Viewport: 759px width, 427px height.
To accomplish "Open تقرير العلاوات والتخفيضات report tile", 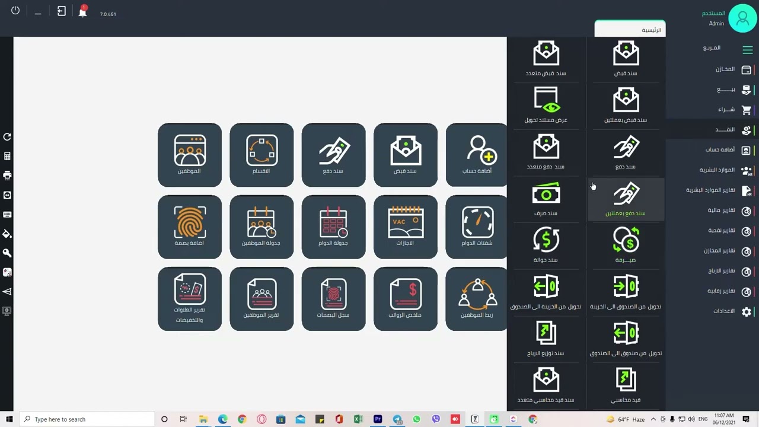I will (190, 299).
